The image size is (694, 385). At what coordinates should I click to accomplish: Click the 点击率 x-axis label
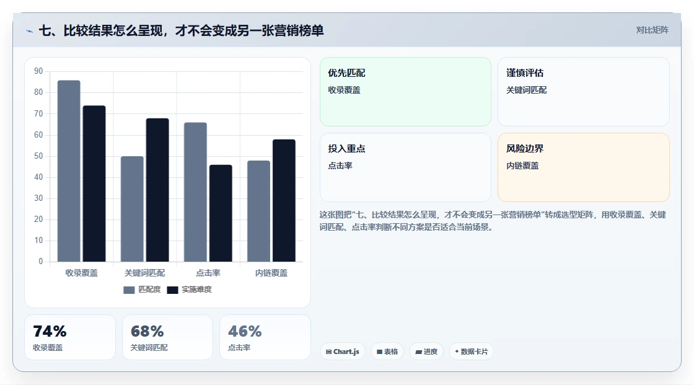(x=208, y=273)
